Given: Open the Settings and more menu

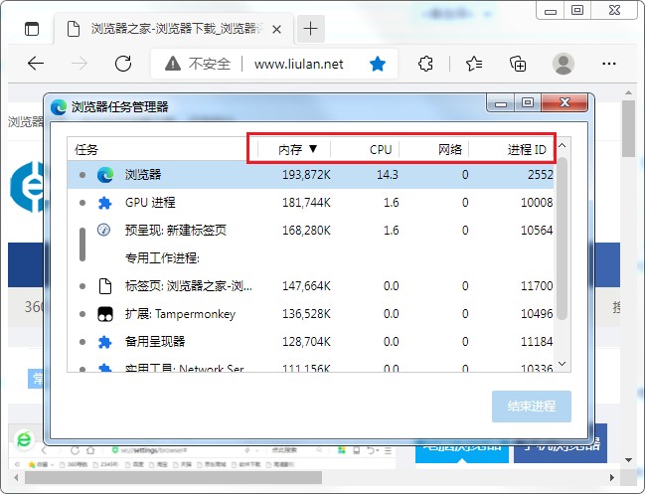Looking at the screenshot, I should pos(609,64).
